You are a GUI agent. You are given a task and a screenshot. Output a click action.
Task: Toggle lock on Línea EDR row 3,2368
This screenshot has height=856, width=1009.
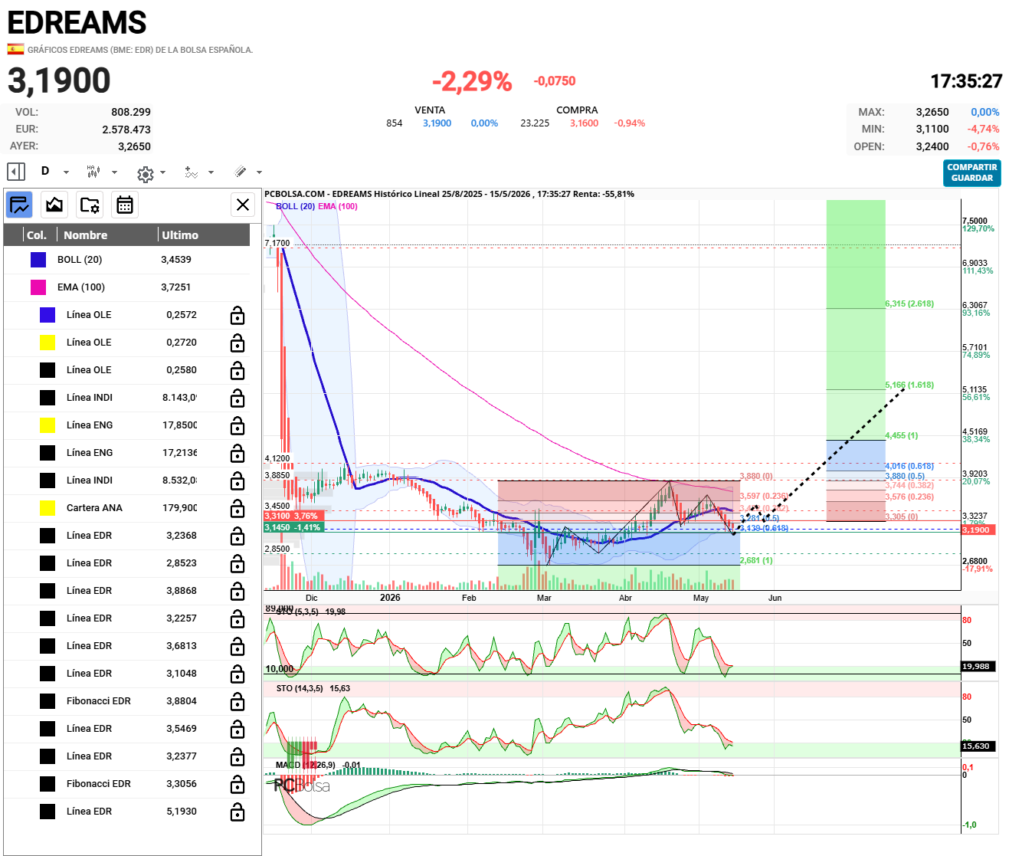tap(238, 536)
